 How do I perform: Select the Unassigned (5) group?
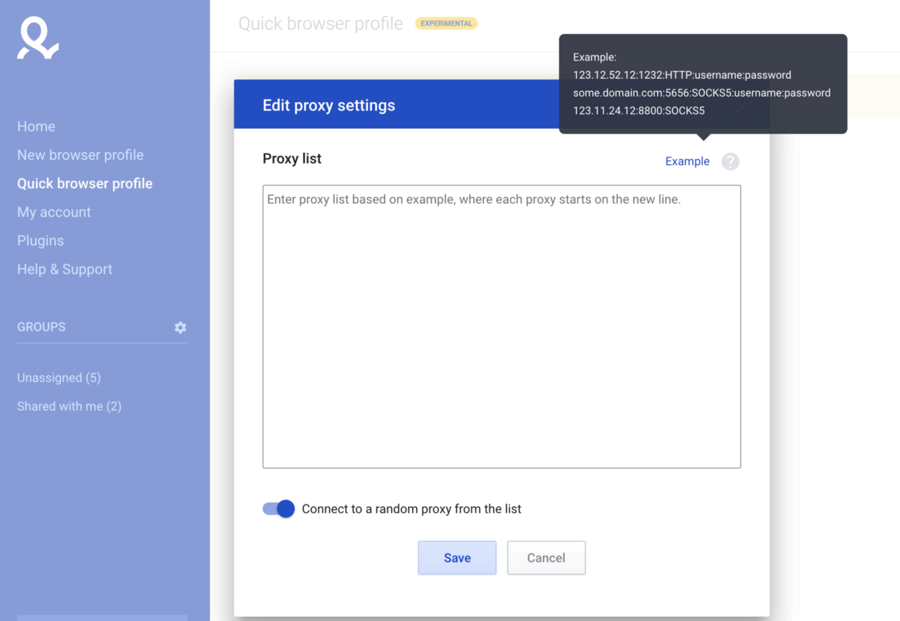tap(59, 377)
